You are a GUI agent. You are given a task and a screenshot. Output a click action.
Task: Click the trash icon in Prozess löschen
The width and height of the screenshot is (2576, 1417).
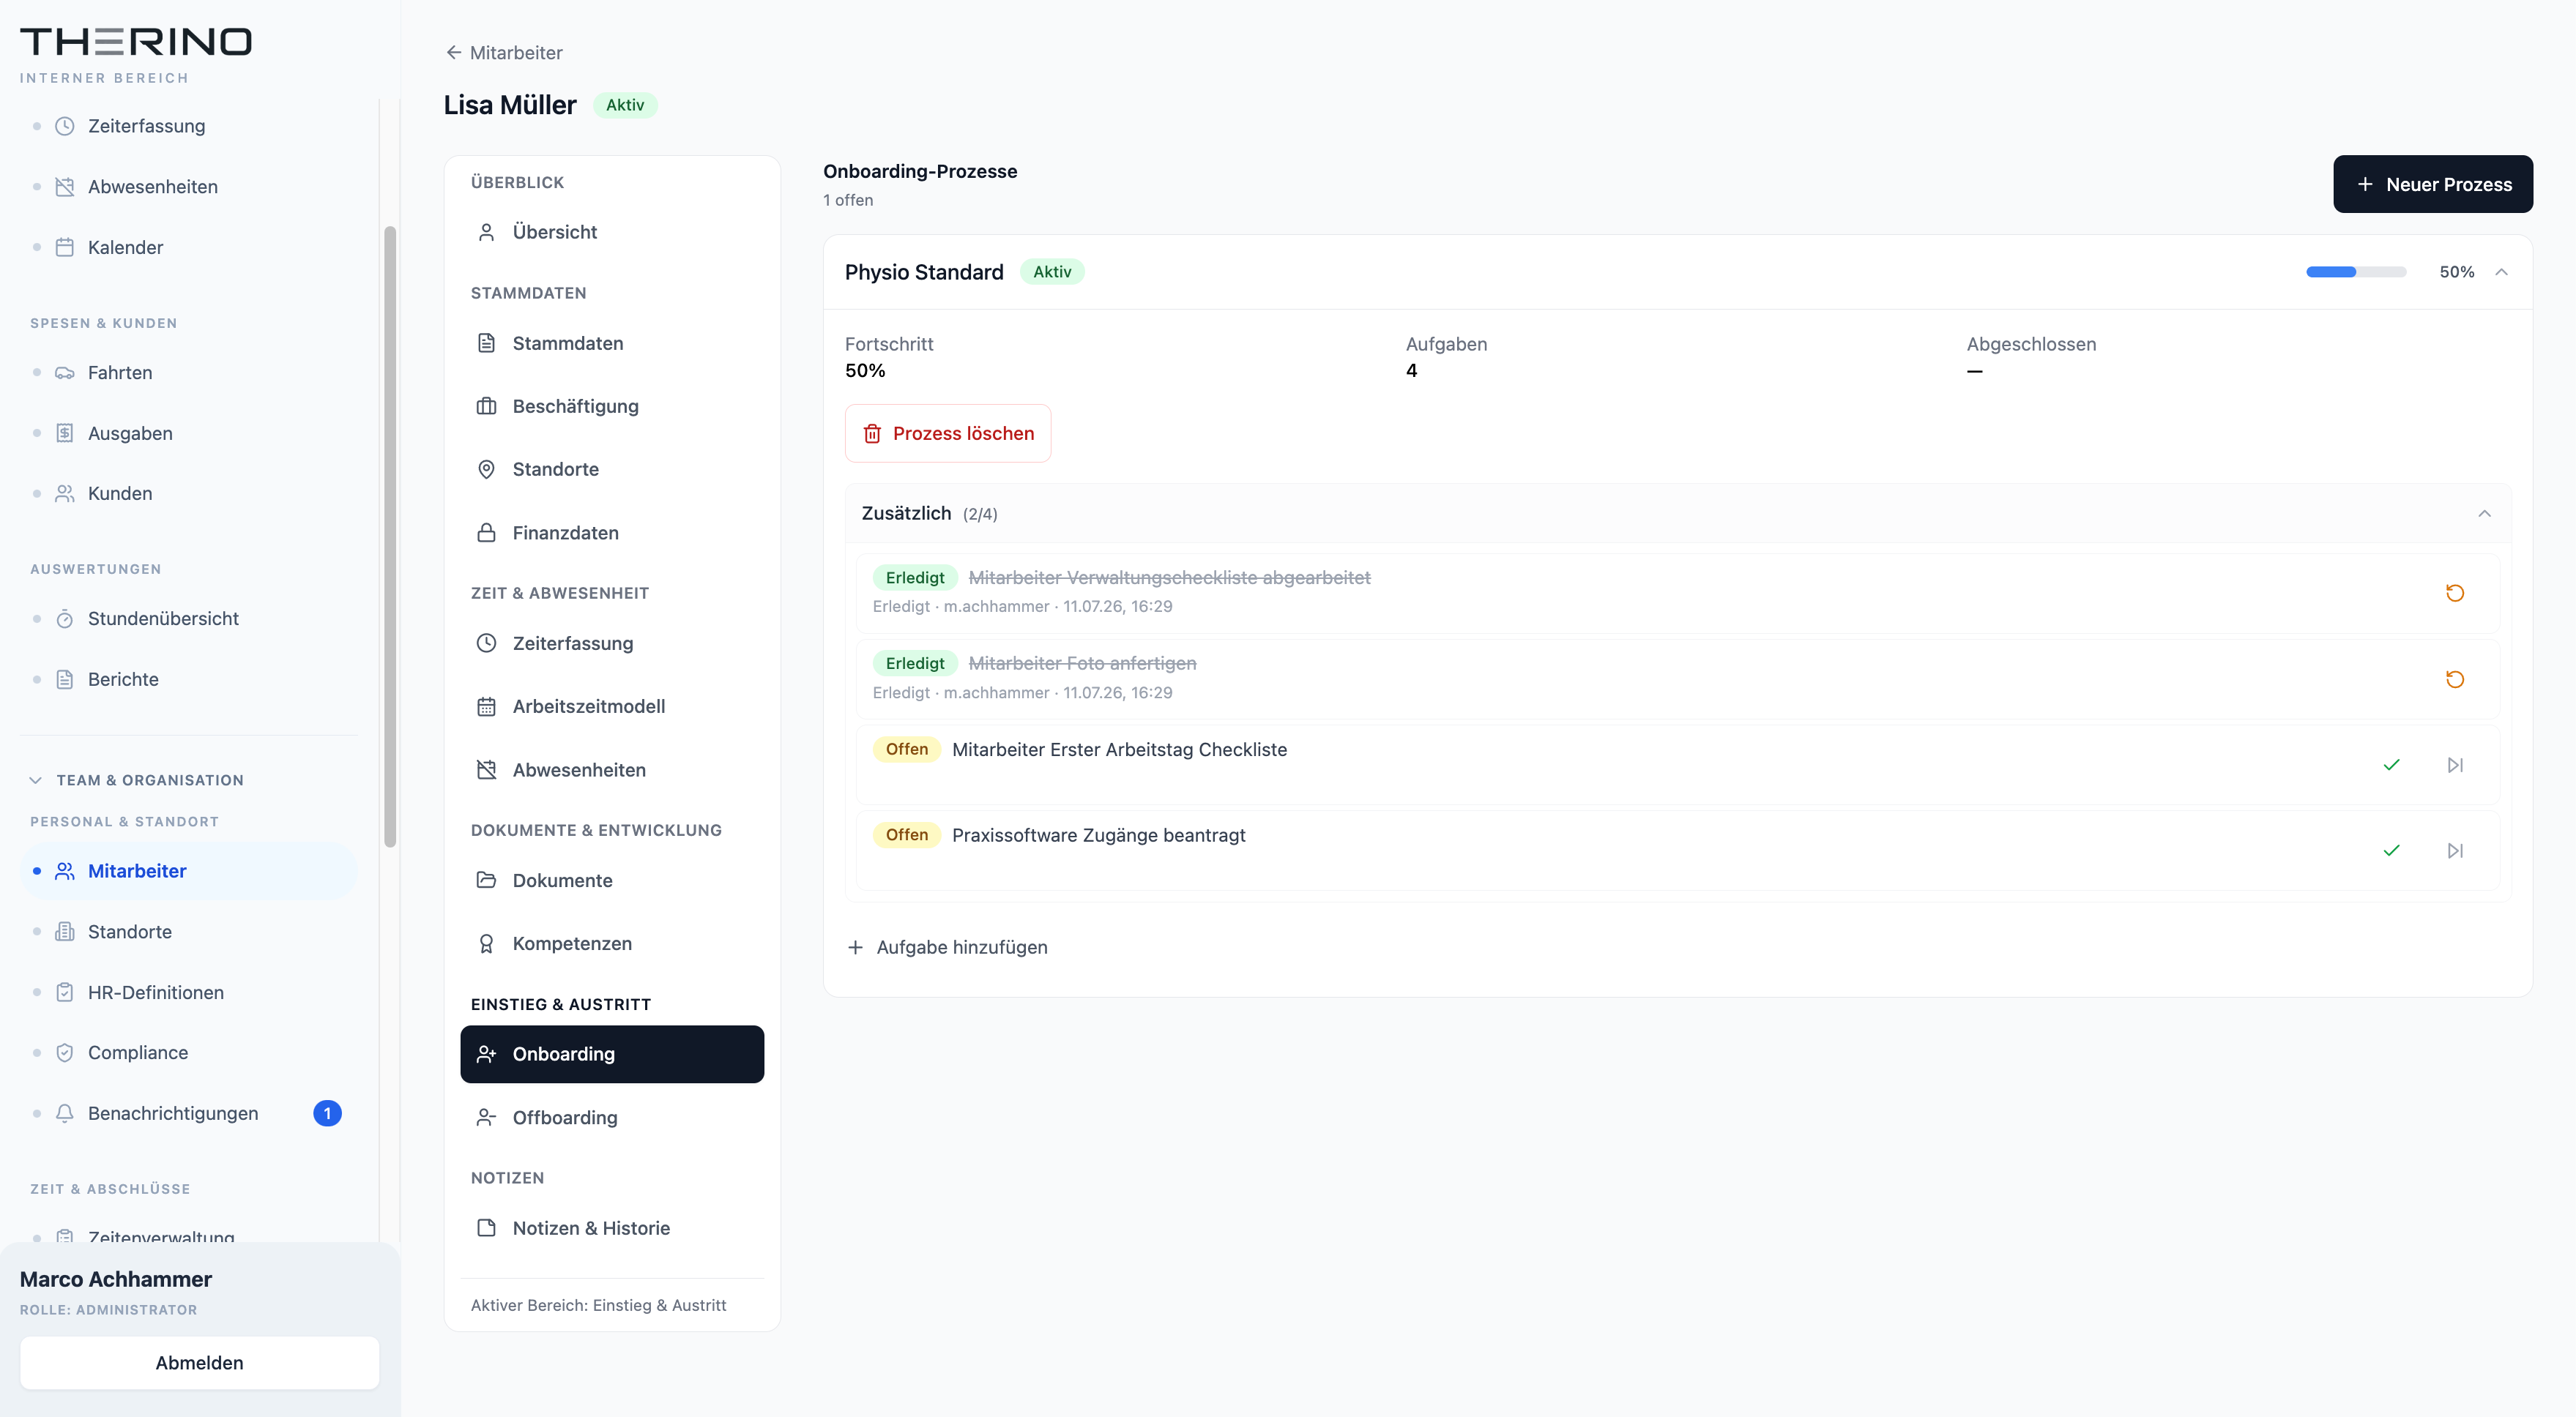click(x=872, y=434)
